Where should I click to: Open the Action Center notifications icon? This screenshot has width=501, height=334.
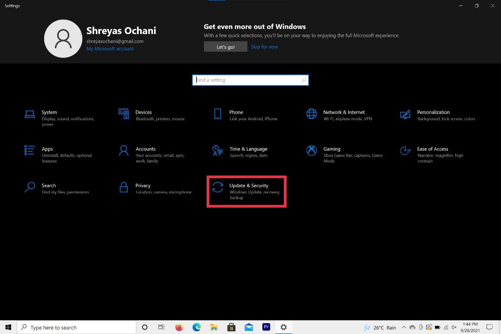(x=489, y=327)
